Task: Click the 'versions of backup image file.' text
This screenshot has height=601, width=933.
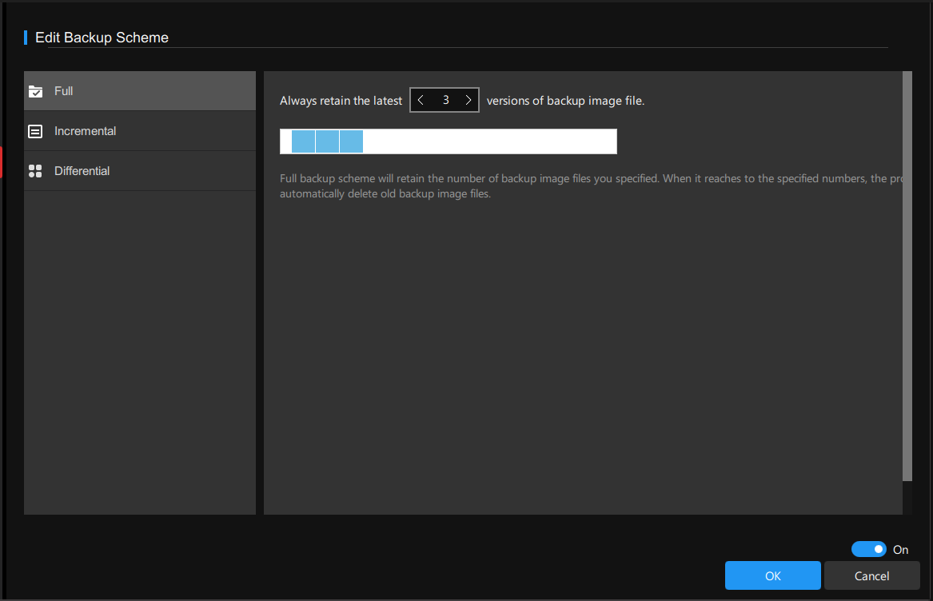Action: tap(565, 101)
